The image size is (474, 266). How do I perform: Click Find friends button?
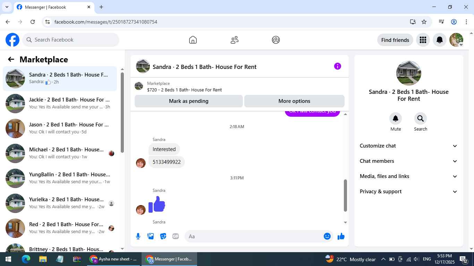coord(395,40)
